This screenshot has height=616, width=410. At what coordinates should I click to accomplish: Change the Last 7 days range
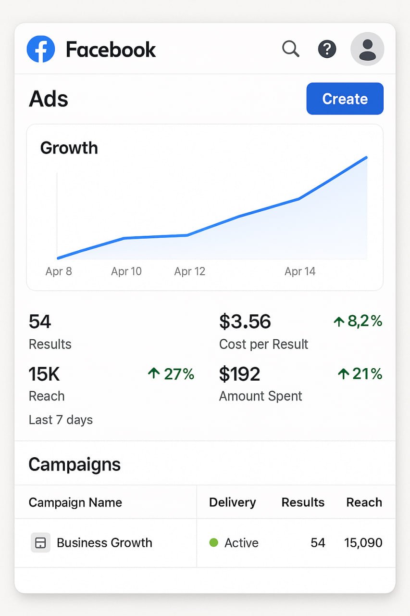(61, 420)
